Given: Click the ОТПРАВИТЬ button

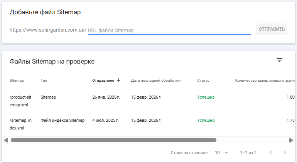Looking at the screenshot, I should click(272, 29).
